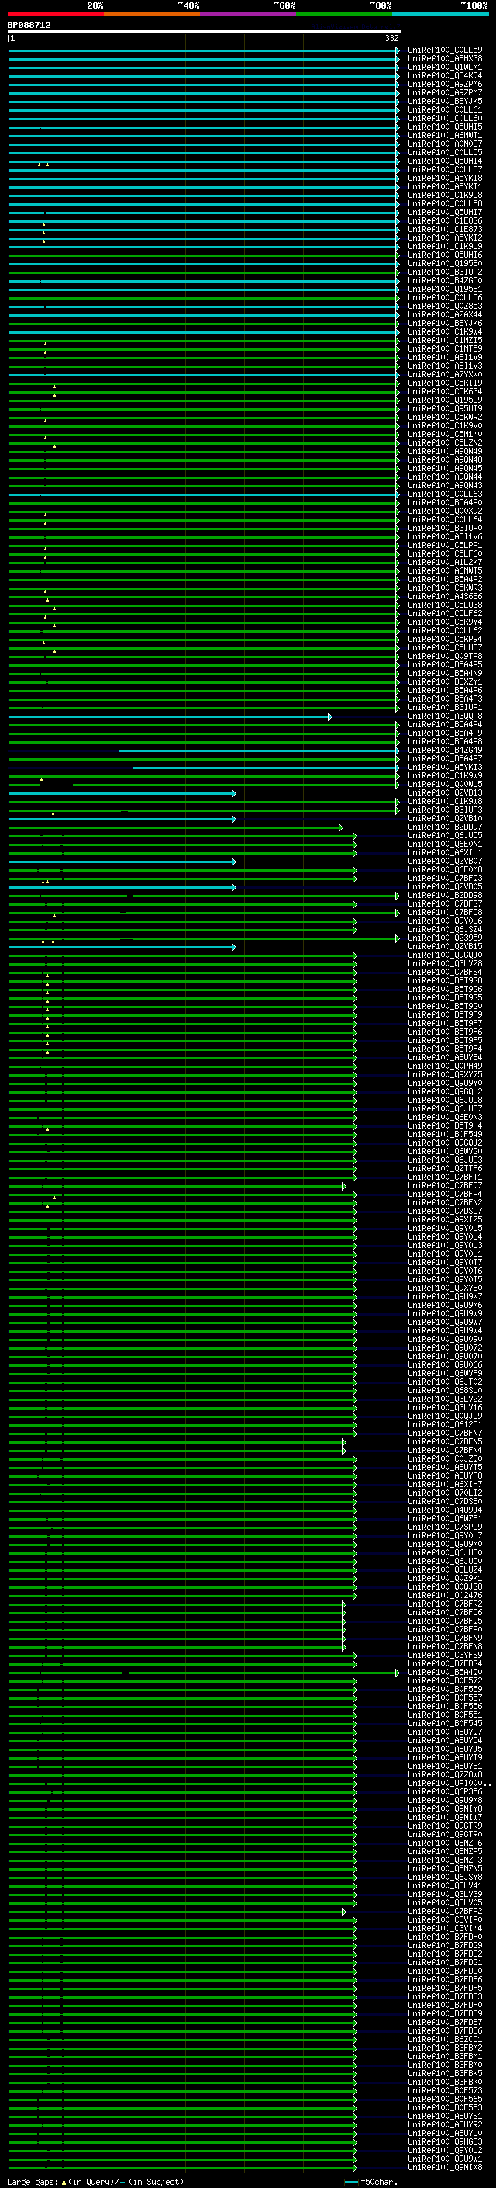496x2188 pixels.
Task: Select hit label UniRef100_Q23959
Action: coord(445,938)
